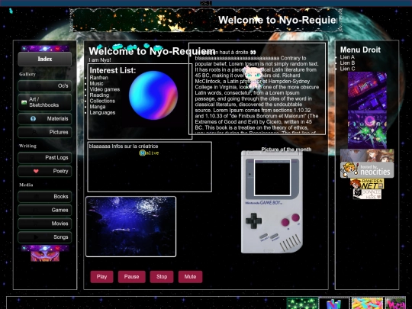The width and height of the screenshot is (412, 309).
Task: Click the 'Ranfren' interest list item
Action: 98,78
